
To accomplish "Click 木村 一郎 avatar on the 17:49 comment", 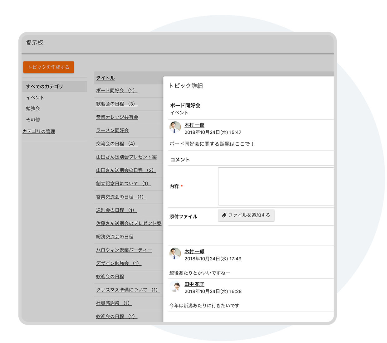I will coord(175,254).
